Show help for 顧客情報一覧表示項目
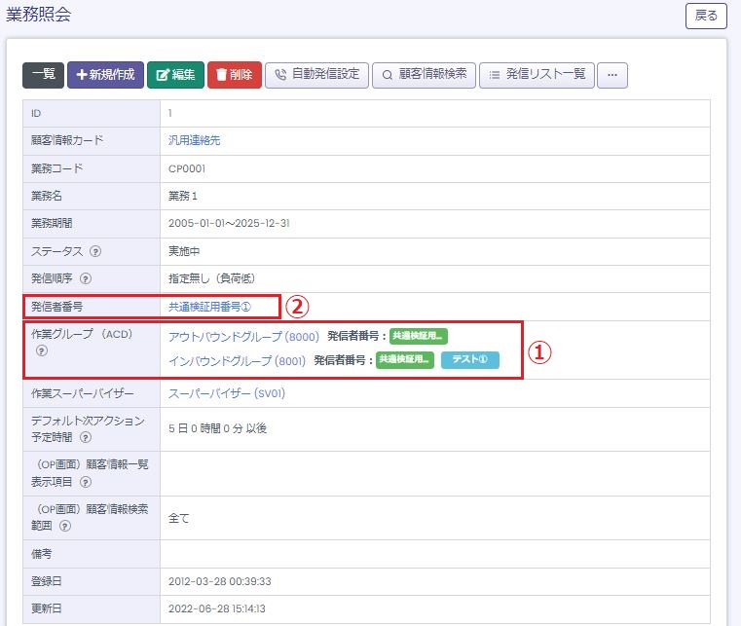This screenshot has height=626, width=741. 86,482
